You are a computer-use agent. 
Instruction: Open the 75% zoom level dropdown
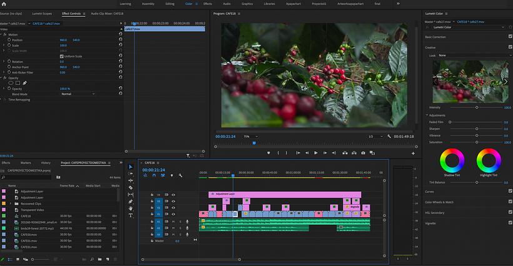click(x=250, y=136)
